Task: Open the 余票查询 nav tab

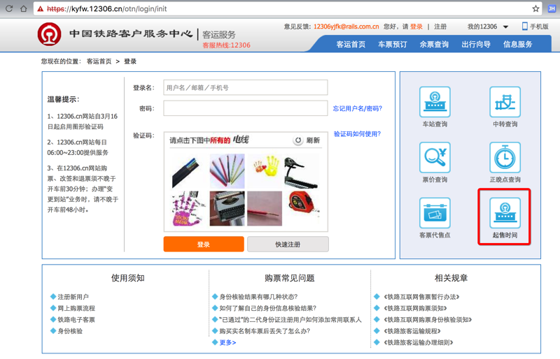Action: click(x=434, y=44)
